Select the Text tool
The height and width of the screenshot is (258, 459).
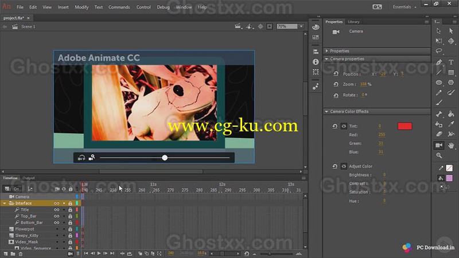pyautogui.click(x=451, y=62)
